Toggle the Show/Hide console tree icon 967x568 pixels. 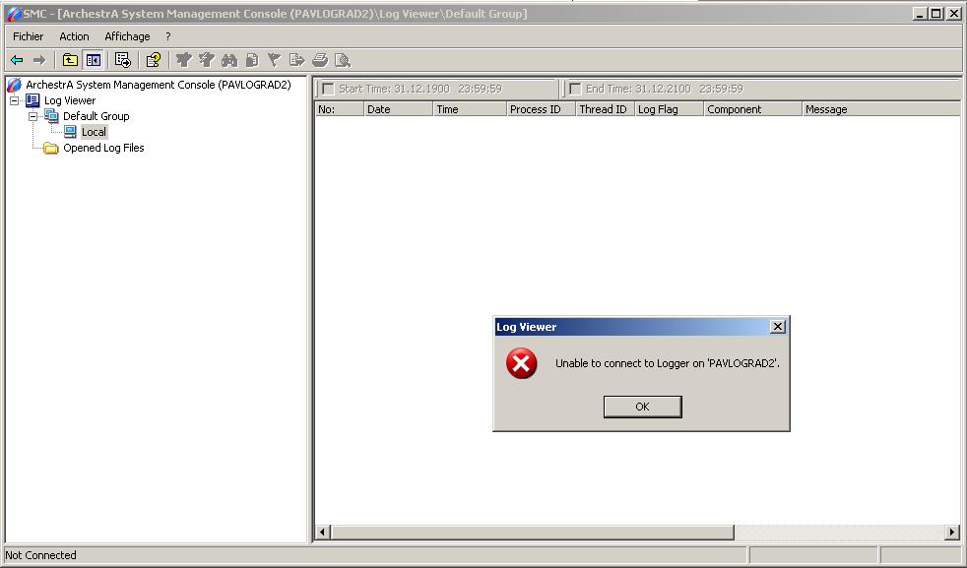[x=93, y=60]
